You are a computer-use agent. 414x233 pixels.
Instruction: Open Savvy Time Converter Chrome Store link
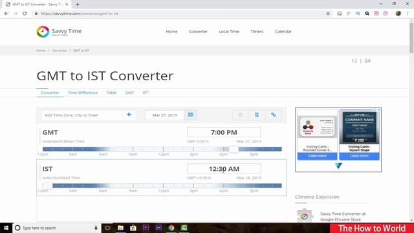tap(343, 217)
